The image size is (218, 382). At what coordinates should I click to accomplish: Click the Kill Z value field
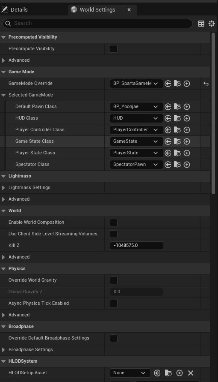tap(136, 246)
